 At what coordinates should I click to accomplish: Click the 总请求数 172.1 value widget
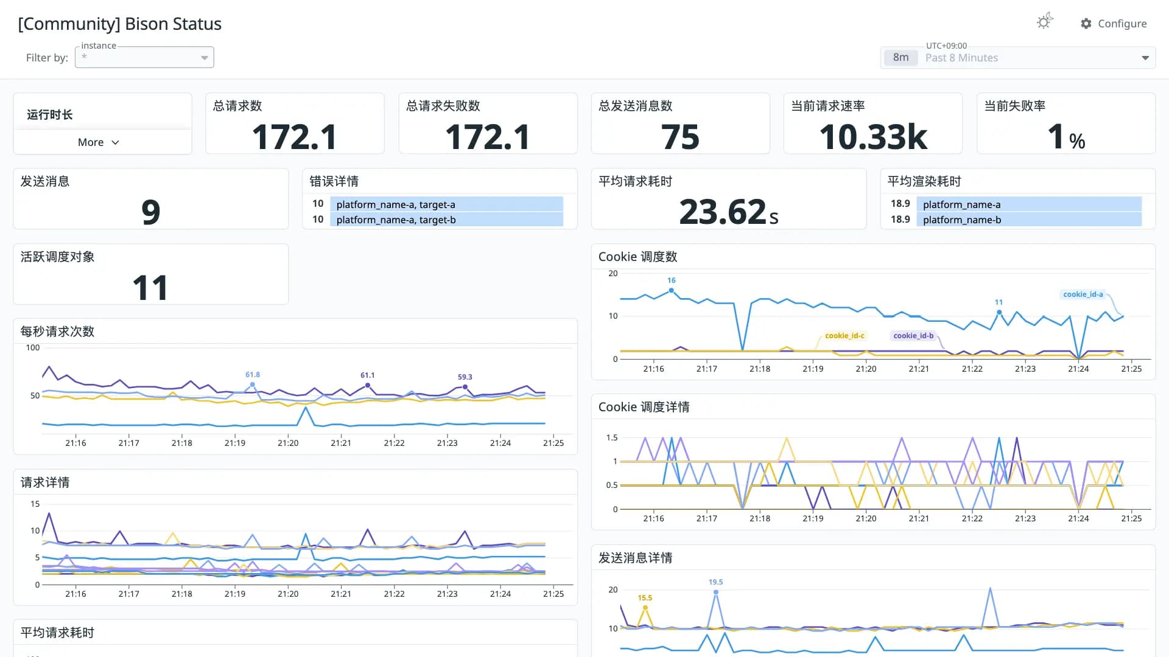coord(295,123)
